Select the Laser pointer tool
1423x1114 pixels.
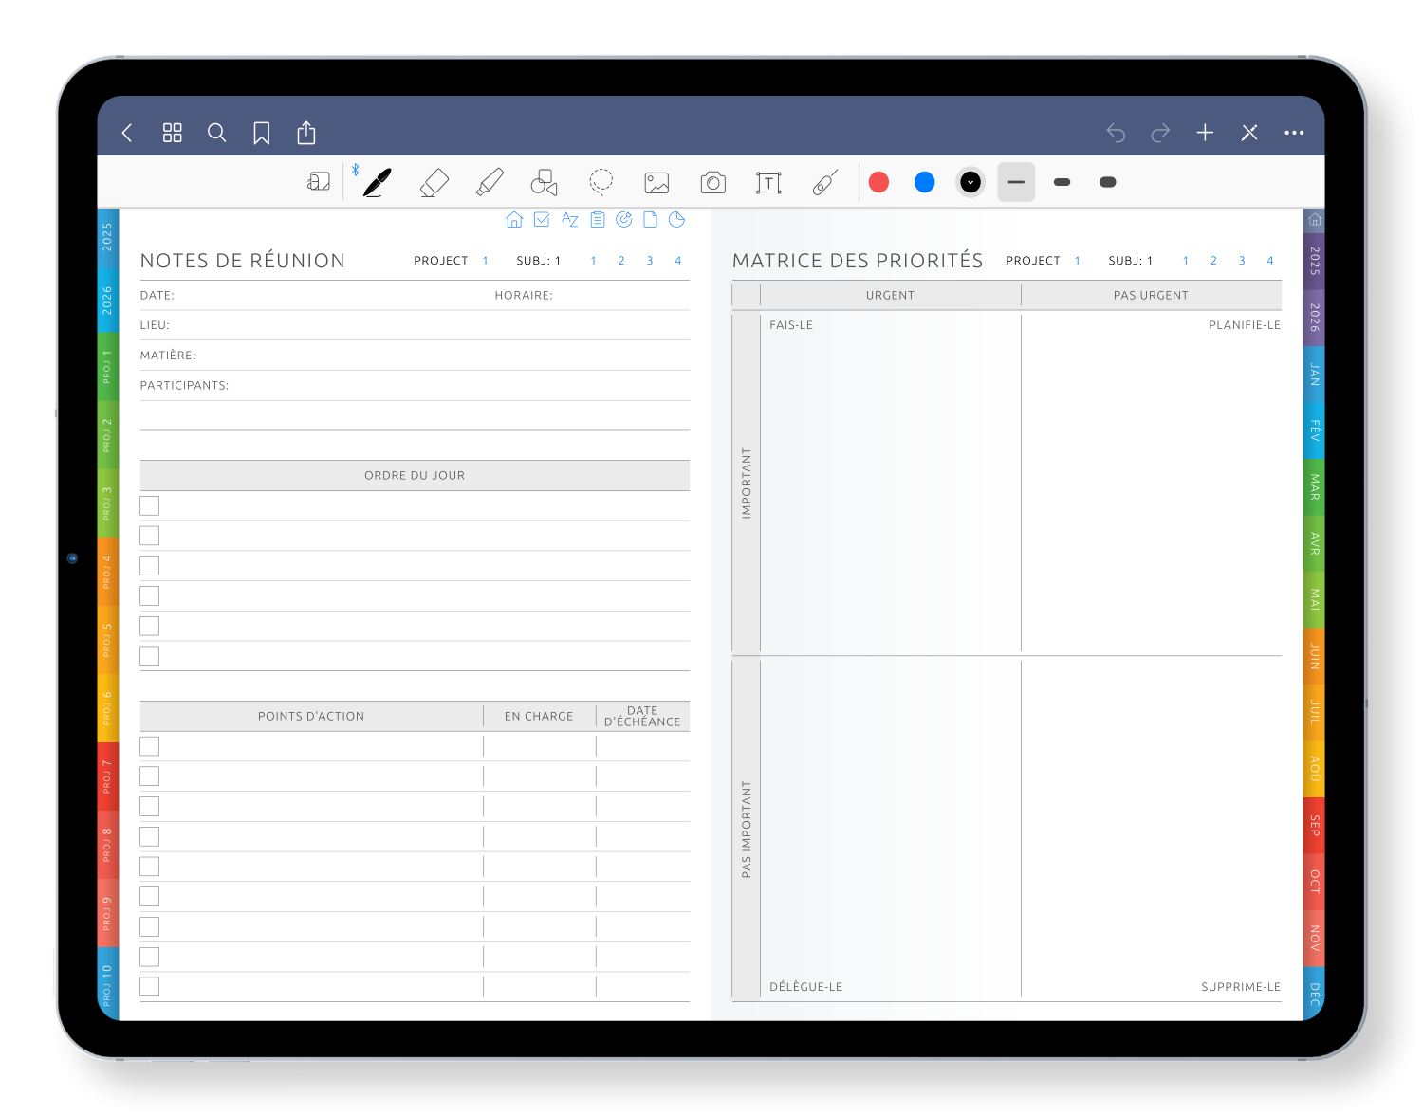point(824,182)
